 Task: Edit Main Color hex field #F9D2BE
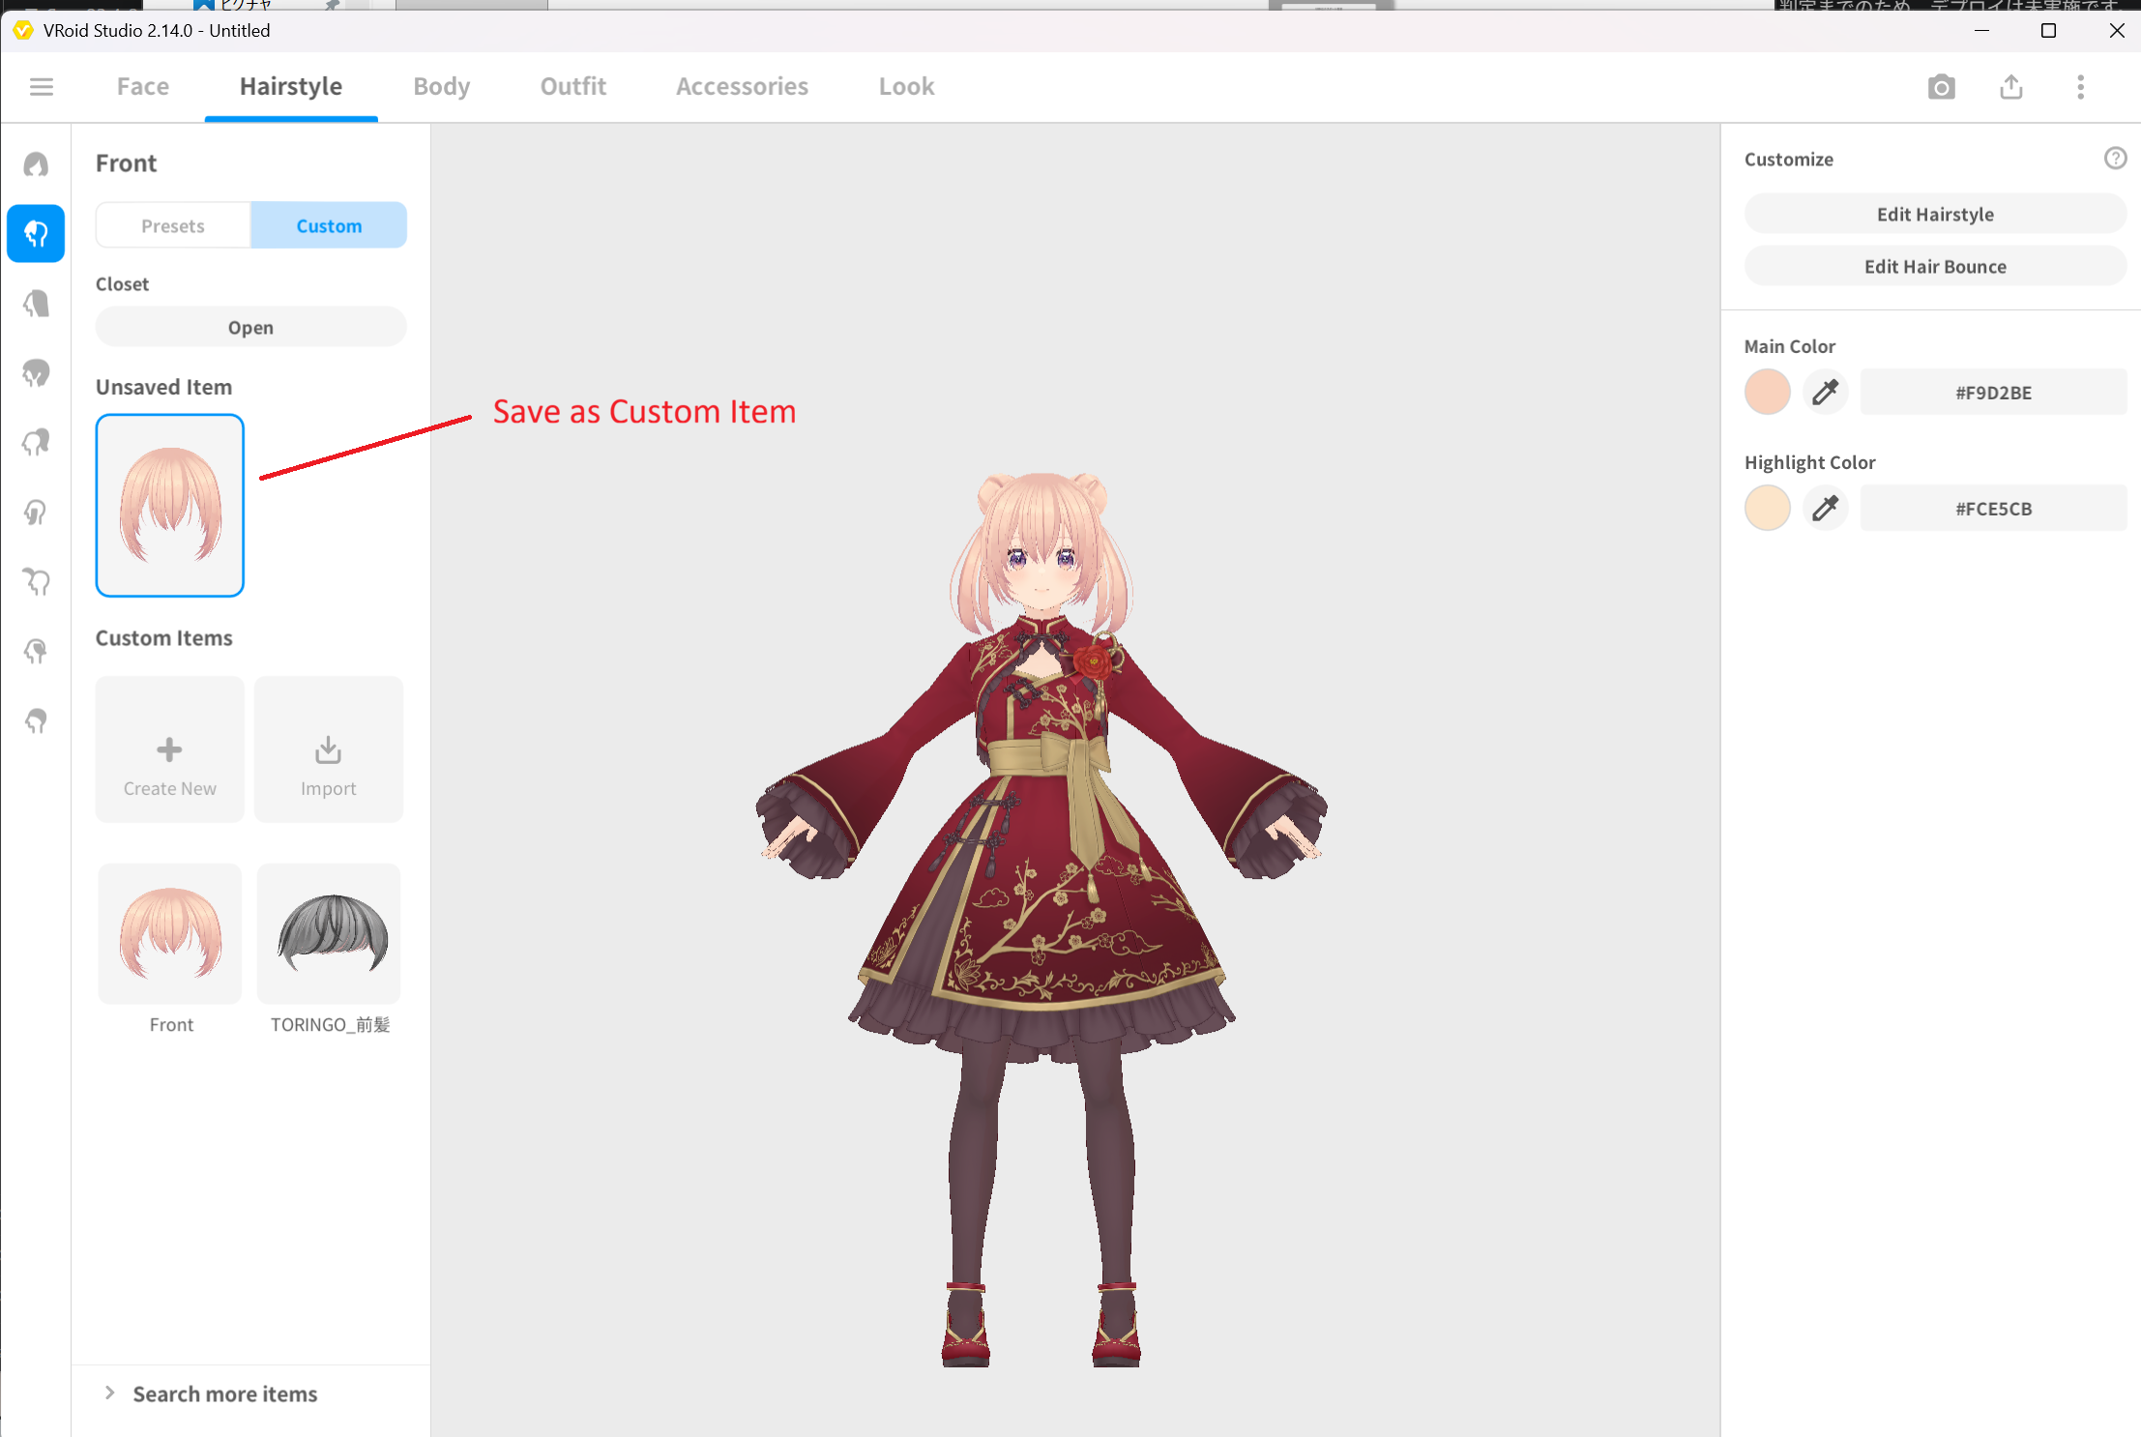click(x=1993, y=393)
